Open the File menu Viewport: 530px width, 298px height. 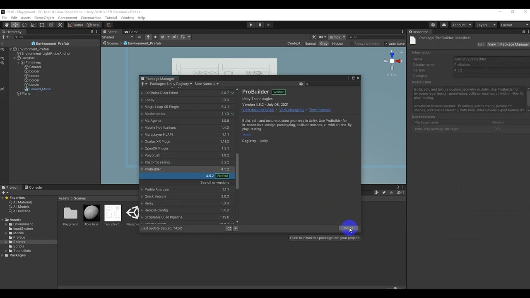click(5, 18)
